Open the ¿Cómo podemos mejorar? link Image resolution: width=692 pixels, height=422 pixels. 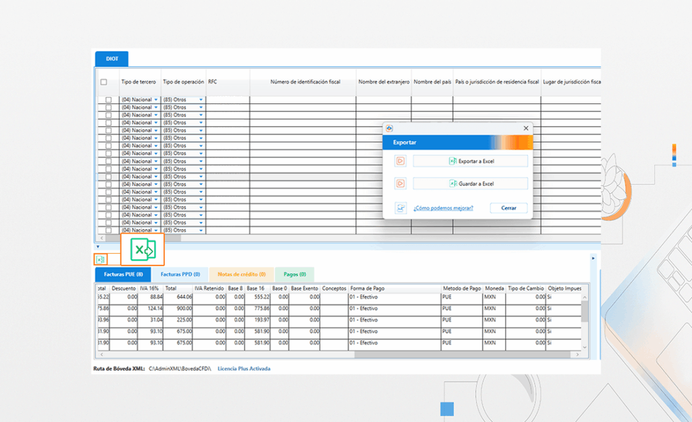tap(443, 208)
